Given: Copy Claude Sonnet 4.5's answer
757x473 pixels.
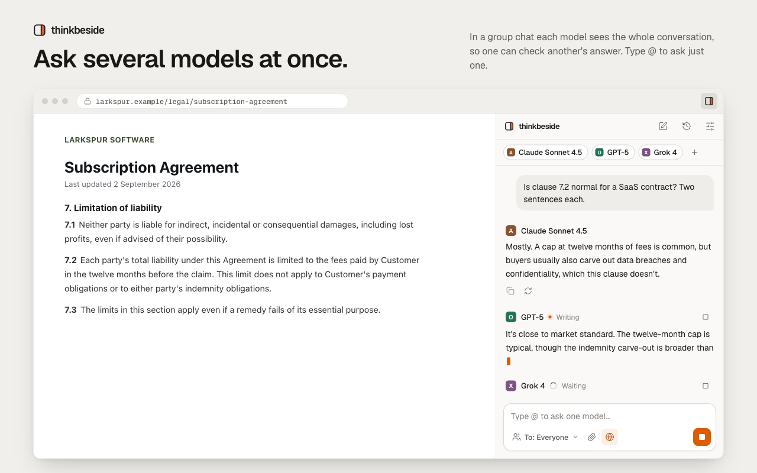Looking at the screenshot, I should (x=510, y=291).
